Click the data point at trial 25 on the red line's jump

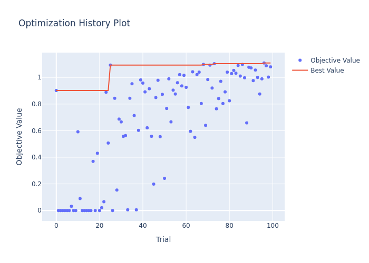click(110, 65)
